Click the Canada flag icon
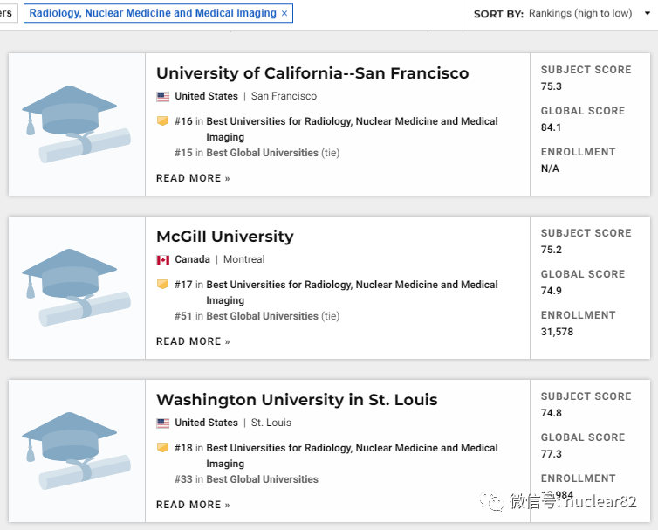658x530 pixels. pyautogui.click(x=163, y=260)
